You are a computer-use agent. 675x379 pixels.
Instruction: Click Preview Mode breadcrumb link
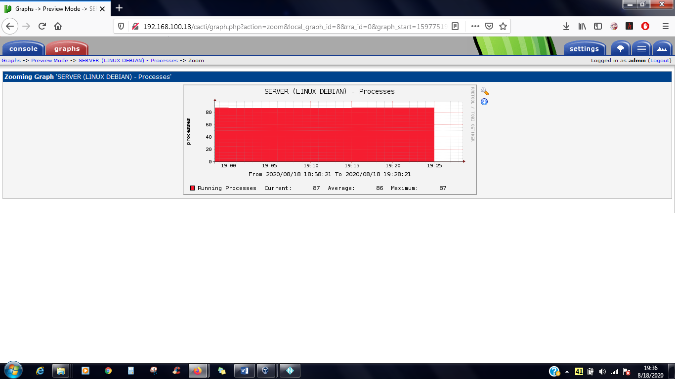(49, 61)
